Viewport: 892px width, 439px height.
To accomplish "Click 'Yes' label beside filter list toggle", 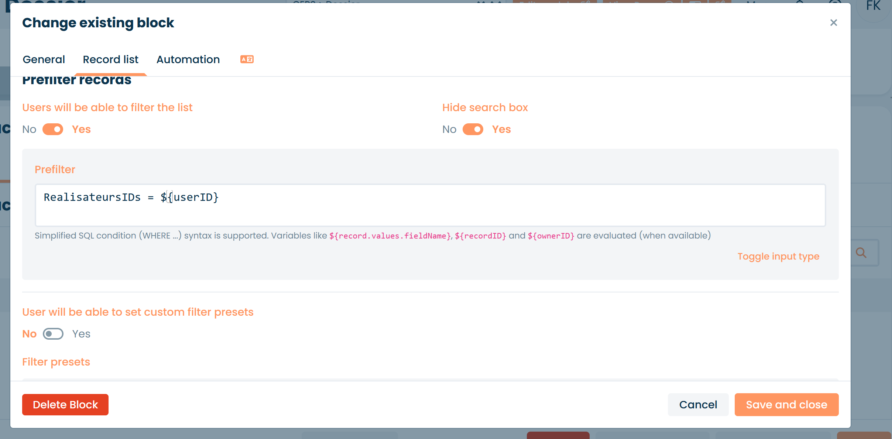I will [81, 129].
